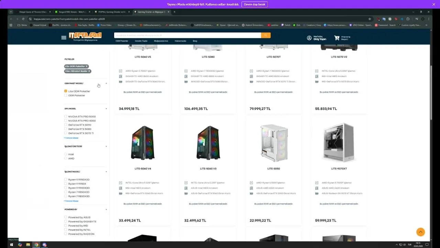Open the LITE-5070 V2 product title
Viewport: 440px width, 248px height.
339,57
